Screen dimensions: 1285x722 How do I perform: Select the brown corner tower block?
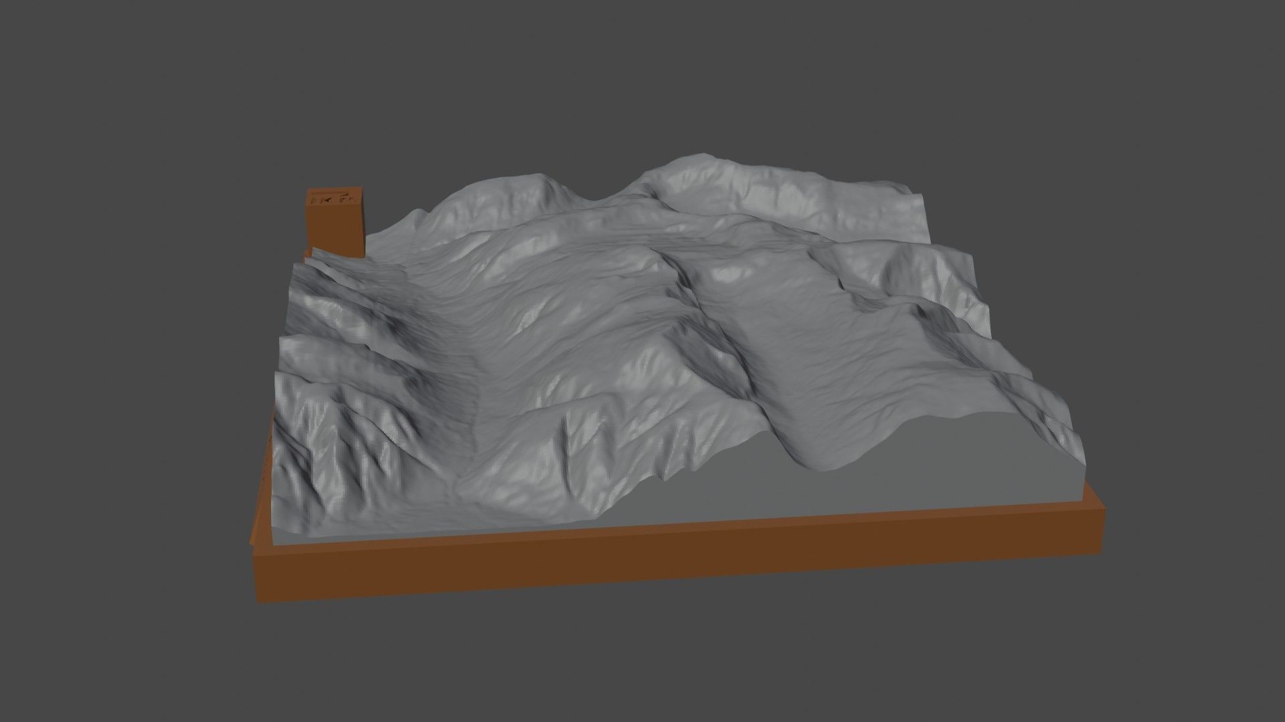click(x=335, y=224)
